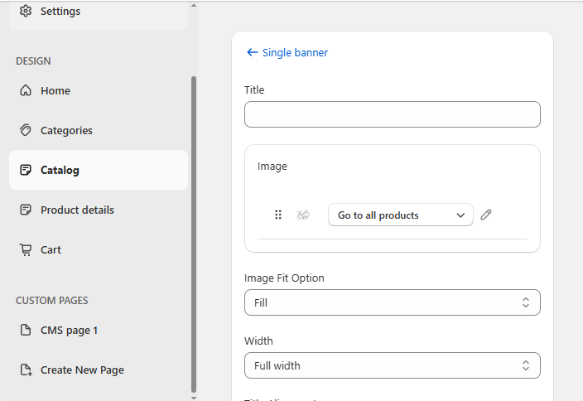Click the sidebar scrollbar up arrow

click(x=193, y=6)
